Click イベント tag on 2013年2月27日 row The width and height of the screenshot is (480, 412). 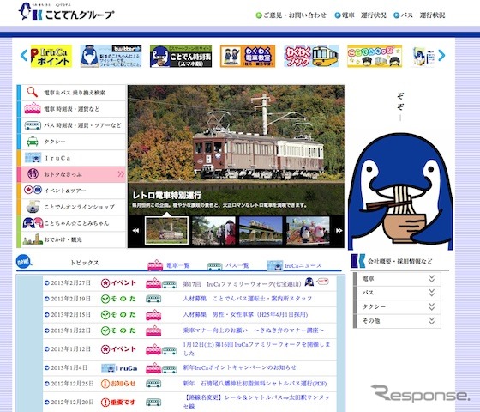[118, 283]
